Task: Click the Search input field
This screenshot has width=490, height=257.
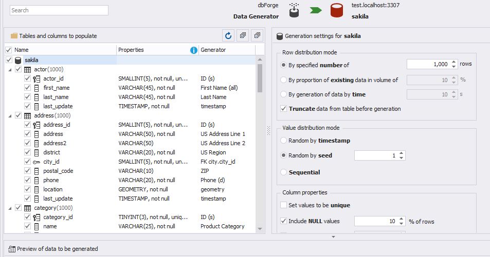Action: (x=59, y=10)
